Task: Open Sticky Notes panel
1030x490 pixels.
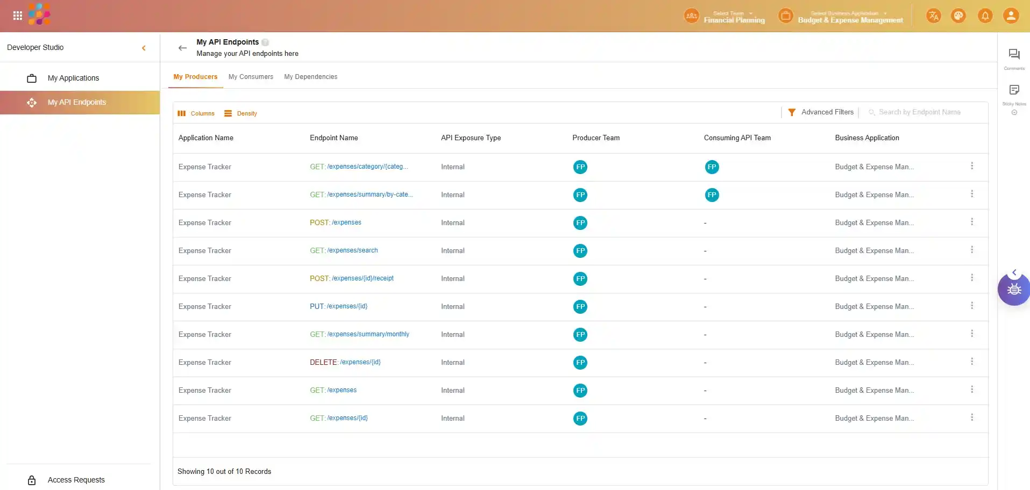Action: tap(1014, 90)
